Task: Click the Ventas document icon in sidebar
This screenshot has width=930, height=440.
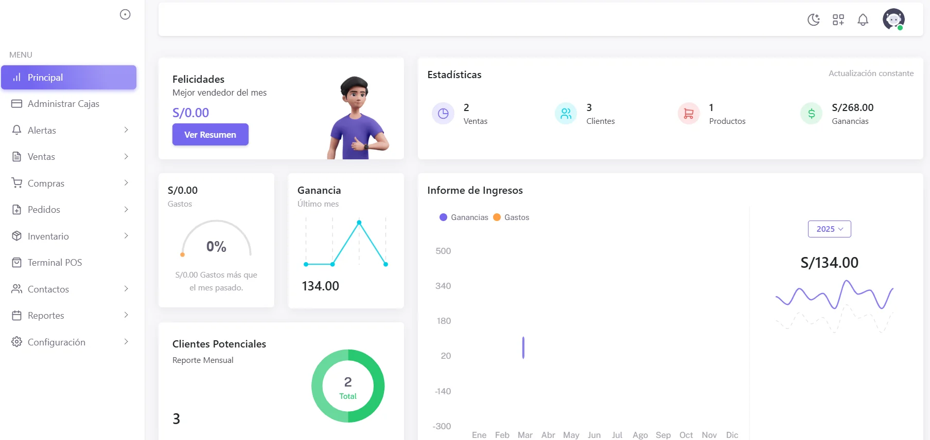Action: click(x=17, y=157)
